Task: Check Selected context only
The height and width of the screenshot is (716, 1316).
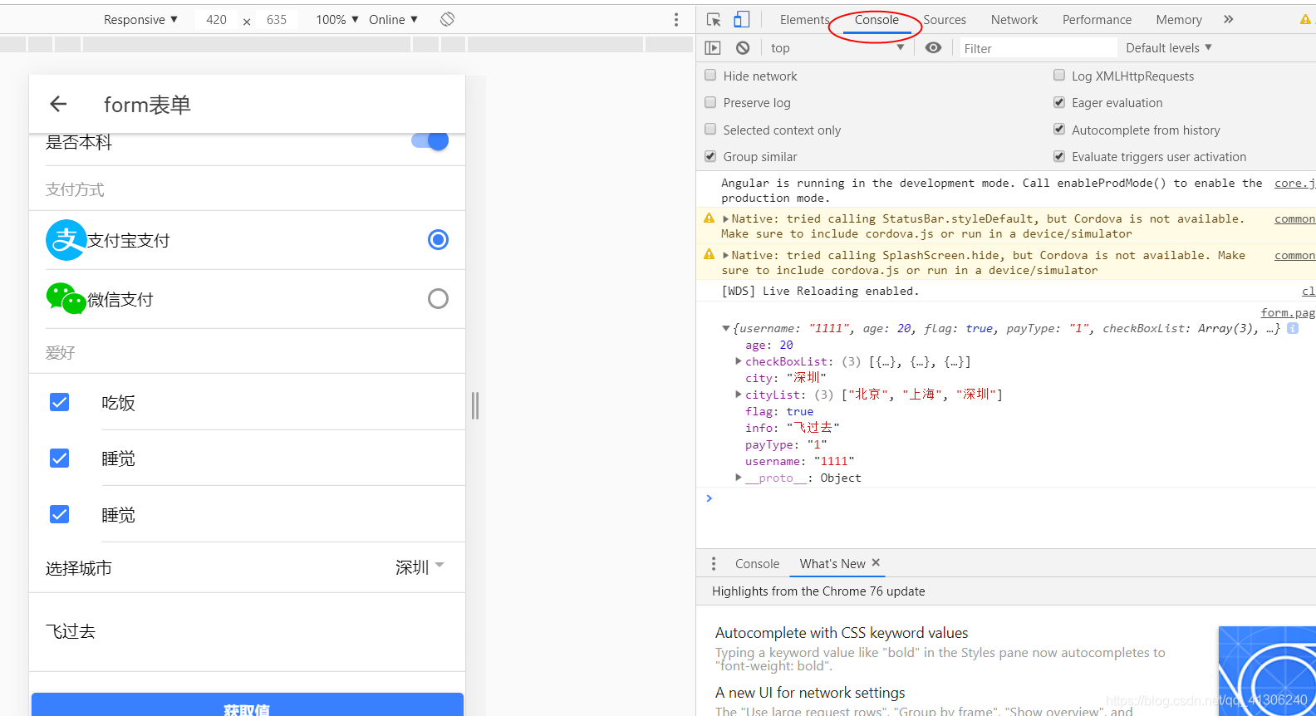Action: [710, 129]
